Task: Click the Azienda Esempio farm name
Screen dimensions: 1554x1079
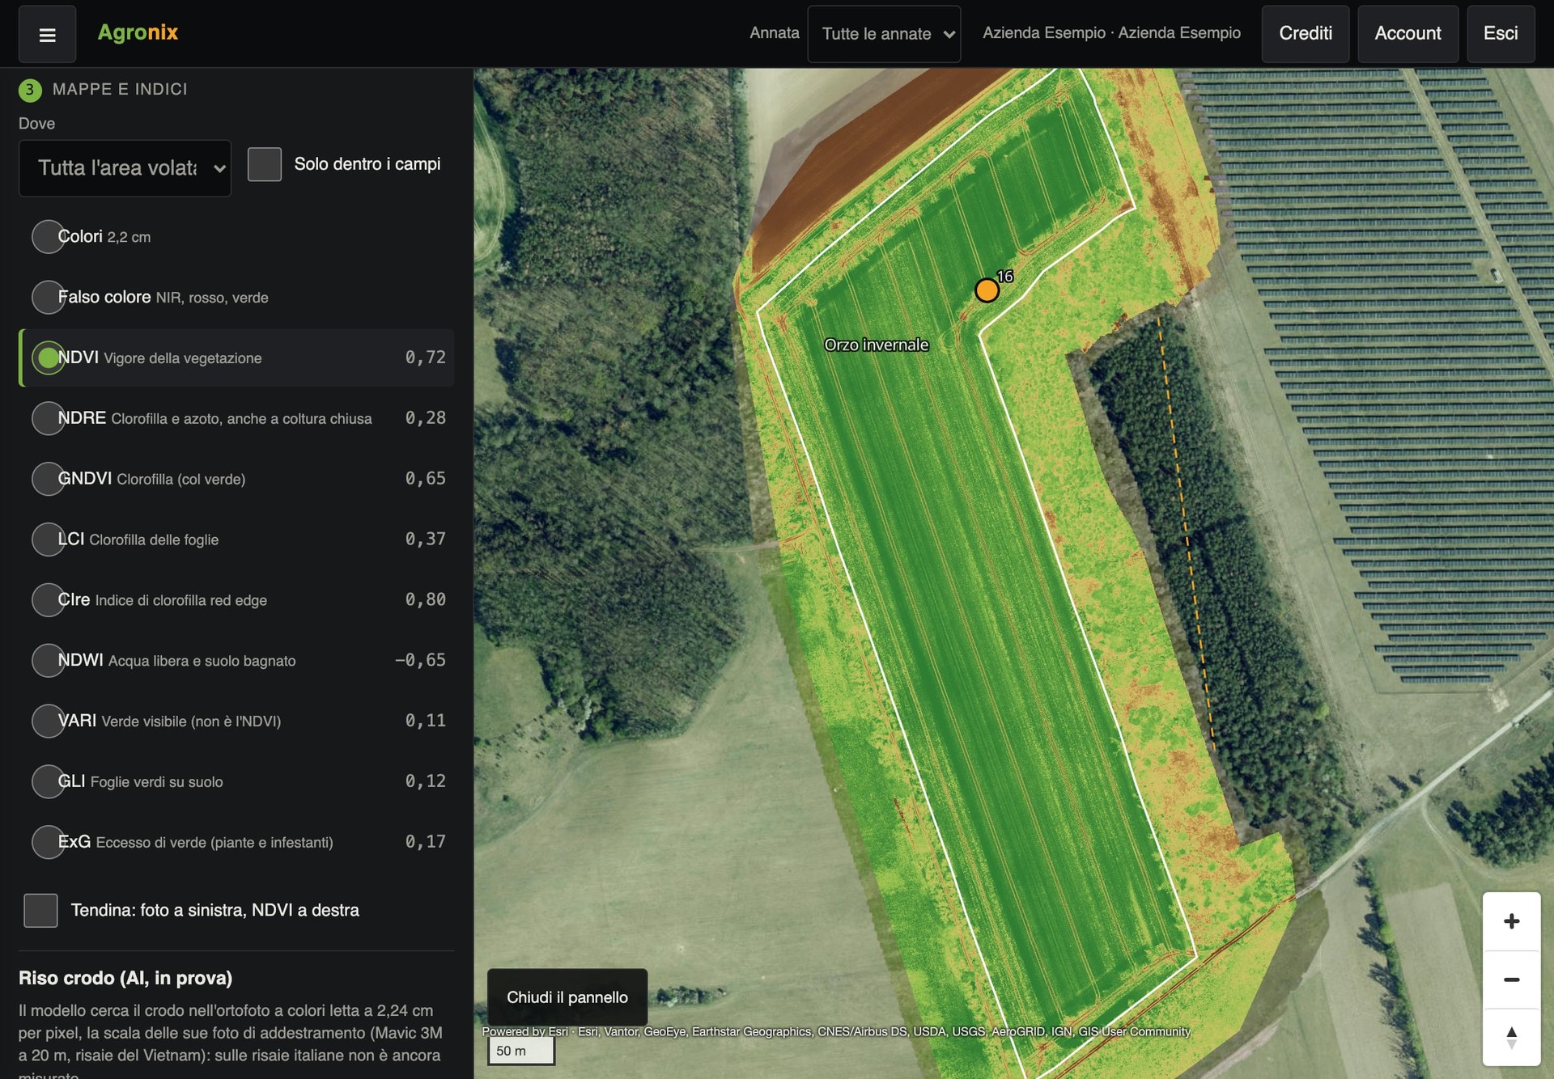Action: (x=1111, y=33)
